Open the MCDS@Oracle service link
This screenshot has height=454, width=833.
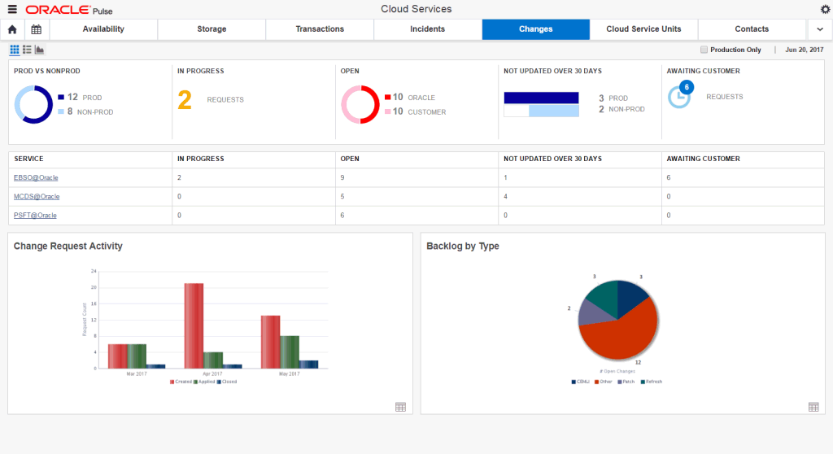37,196
